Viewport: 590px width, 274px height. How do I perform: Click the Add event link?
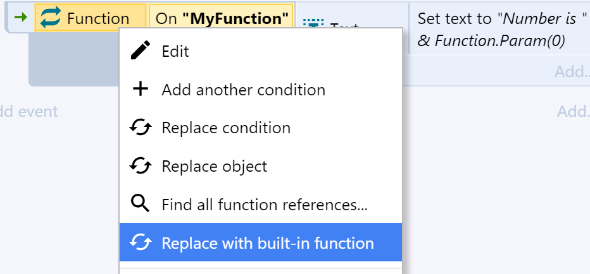click(28, 111)
